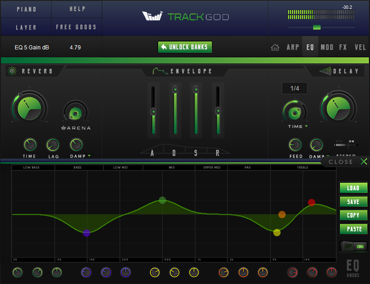The width and height of the screenshot is (370, 284).
Task: Click the Envelope curve icon
Action: click(160, 71)
